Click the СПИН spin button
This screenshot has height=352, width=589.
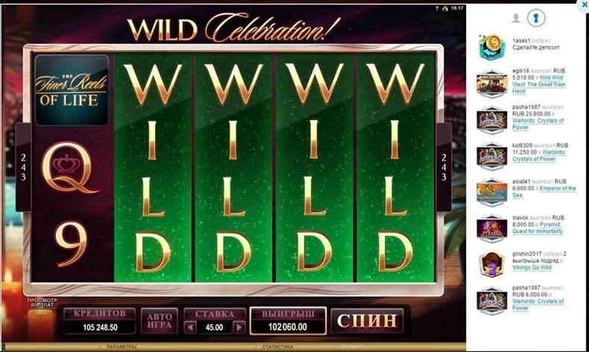point(367,321)
